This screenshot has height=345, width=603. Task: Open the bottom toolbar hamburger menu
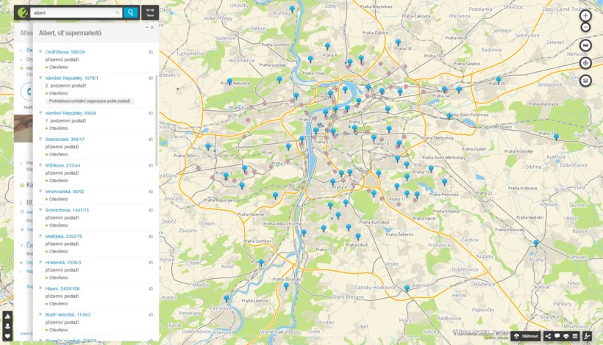coord(575,336)
